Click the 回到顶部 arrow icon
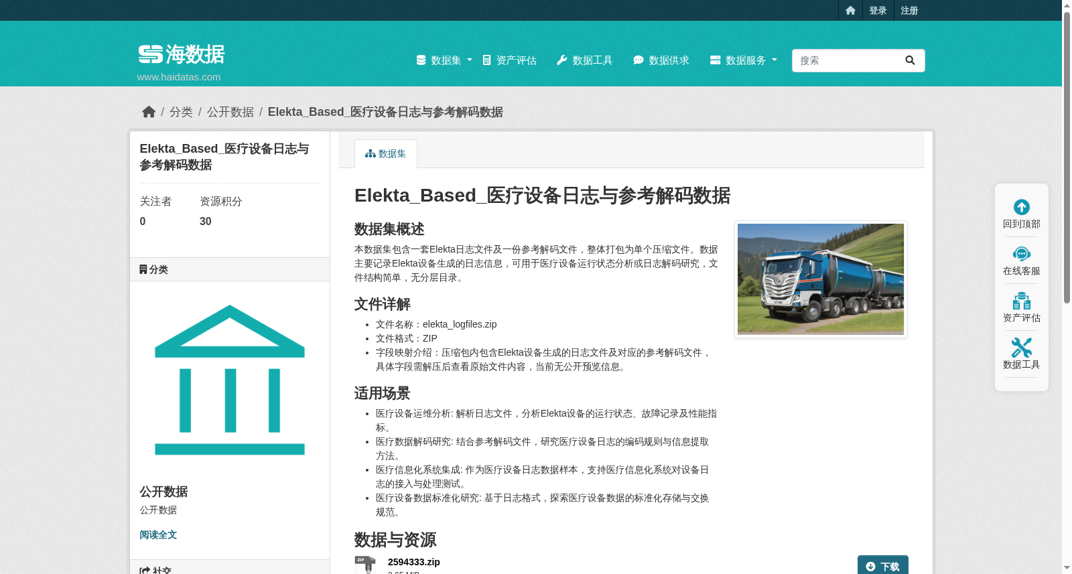The image size is (1072, 574). (1022, 207)
